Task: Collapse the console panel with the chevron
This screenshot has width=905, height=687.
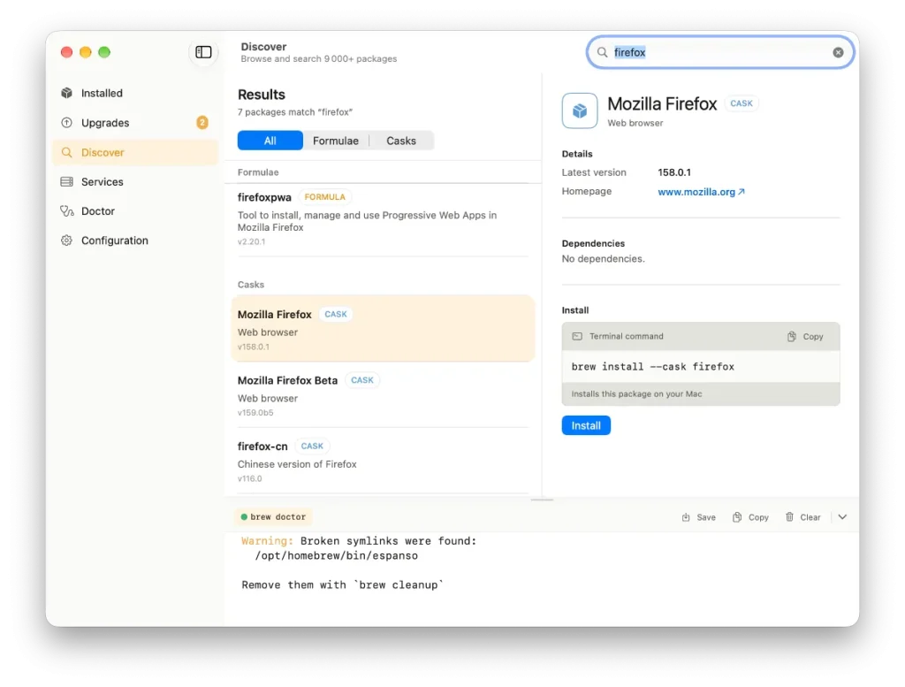Action: click(842, 517)
